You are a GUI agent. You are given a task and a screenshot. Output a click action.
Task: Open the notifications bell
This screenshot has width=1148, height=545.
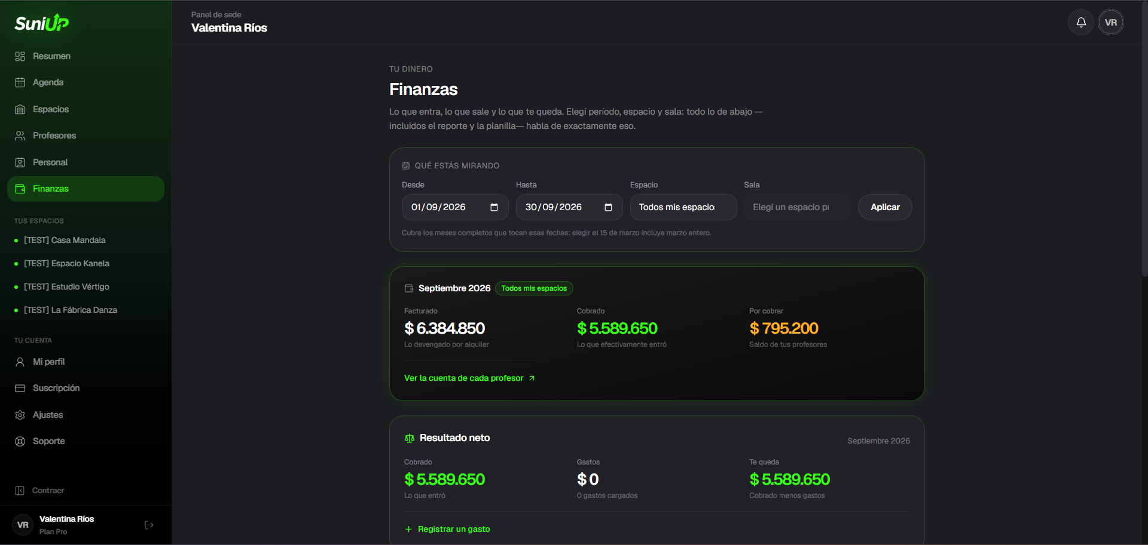pos(1081,23)
